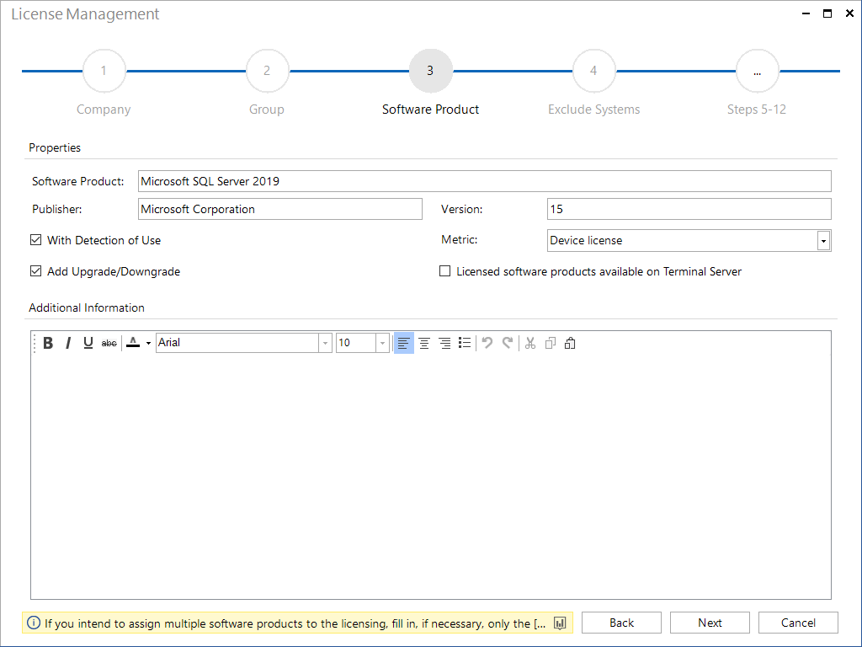This screenshot has width=862, height=647.
Task: Click the yellow hint message text
Action: coord(295,623)
